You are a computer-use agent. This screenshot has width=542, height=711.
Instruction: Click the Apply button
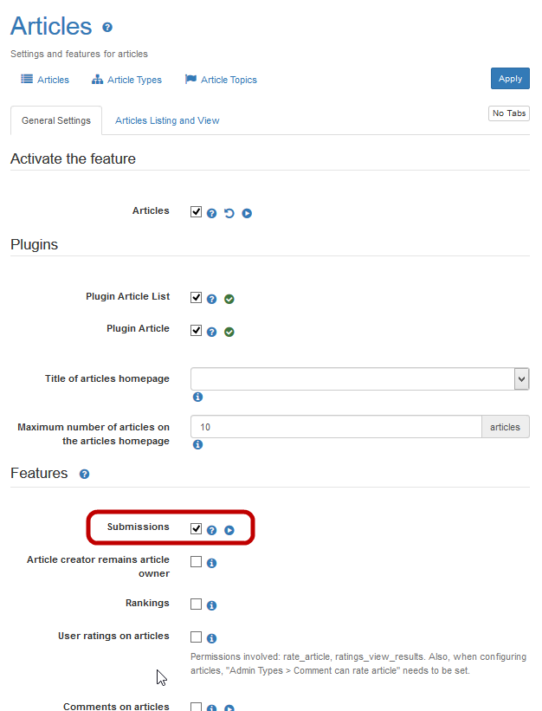[x=510, y=78]
